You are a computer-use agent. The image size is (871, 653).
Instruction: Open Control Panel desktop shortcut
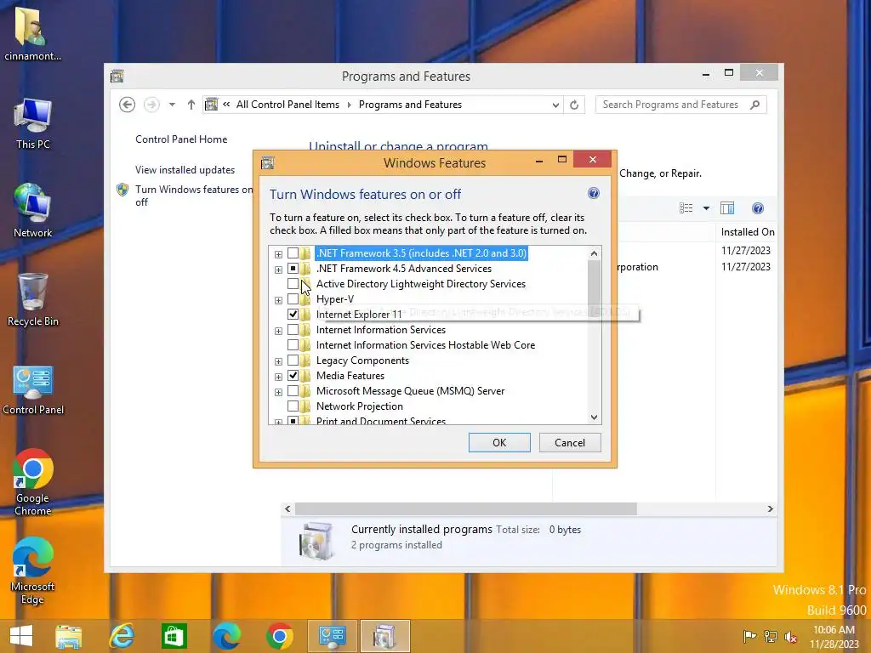pyautogui.click(x=33, y=389)
